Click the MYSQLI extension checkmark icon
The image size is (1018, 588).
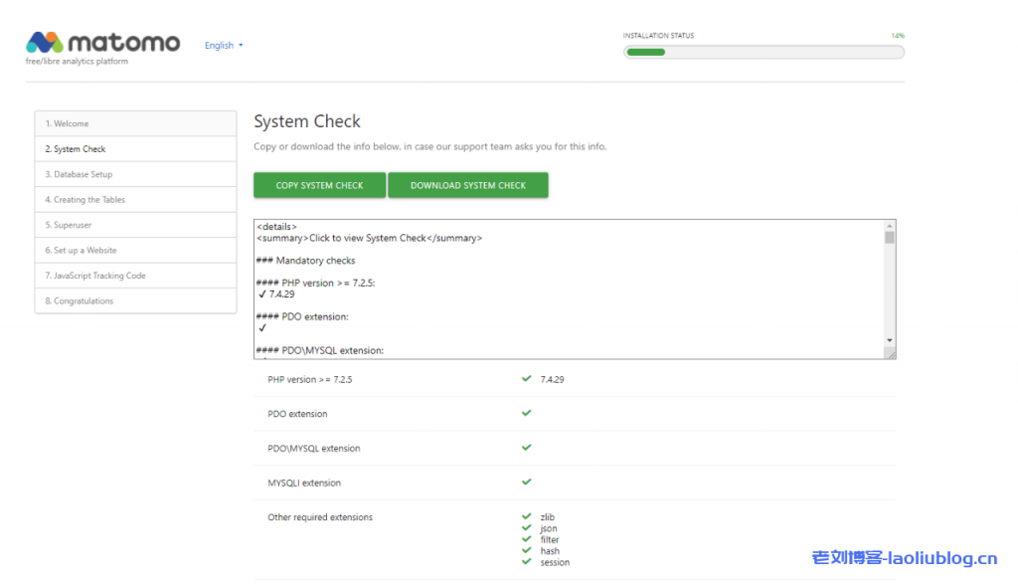(526, 482)
